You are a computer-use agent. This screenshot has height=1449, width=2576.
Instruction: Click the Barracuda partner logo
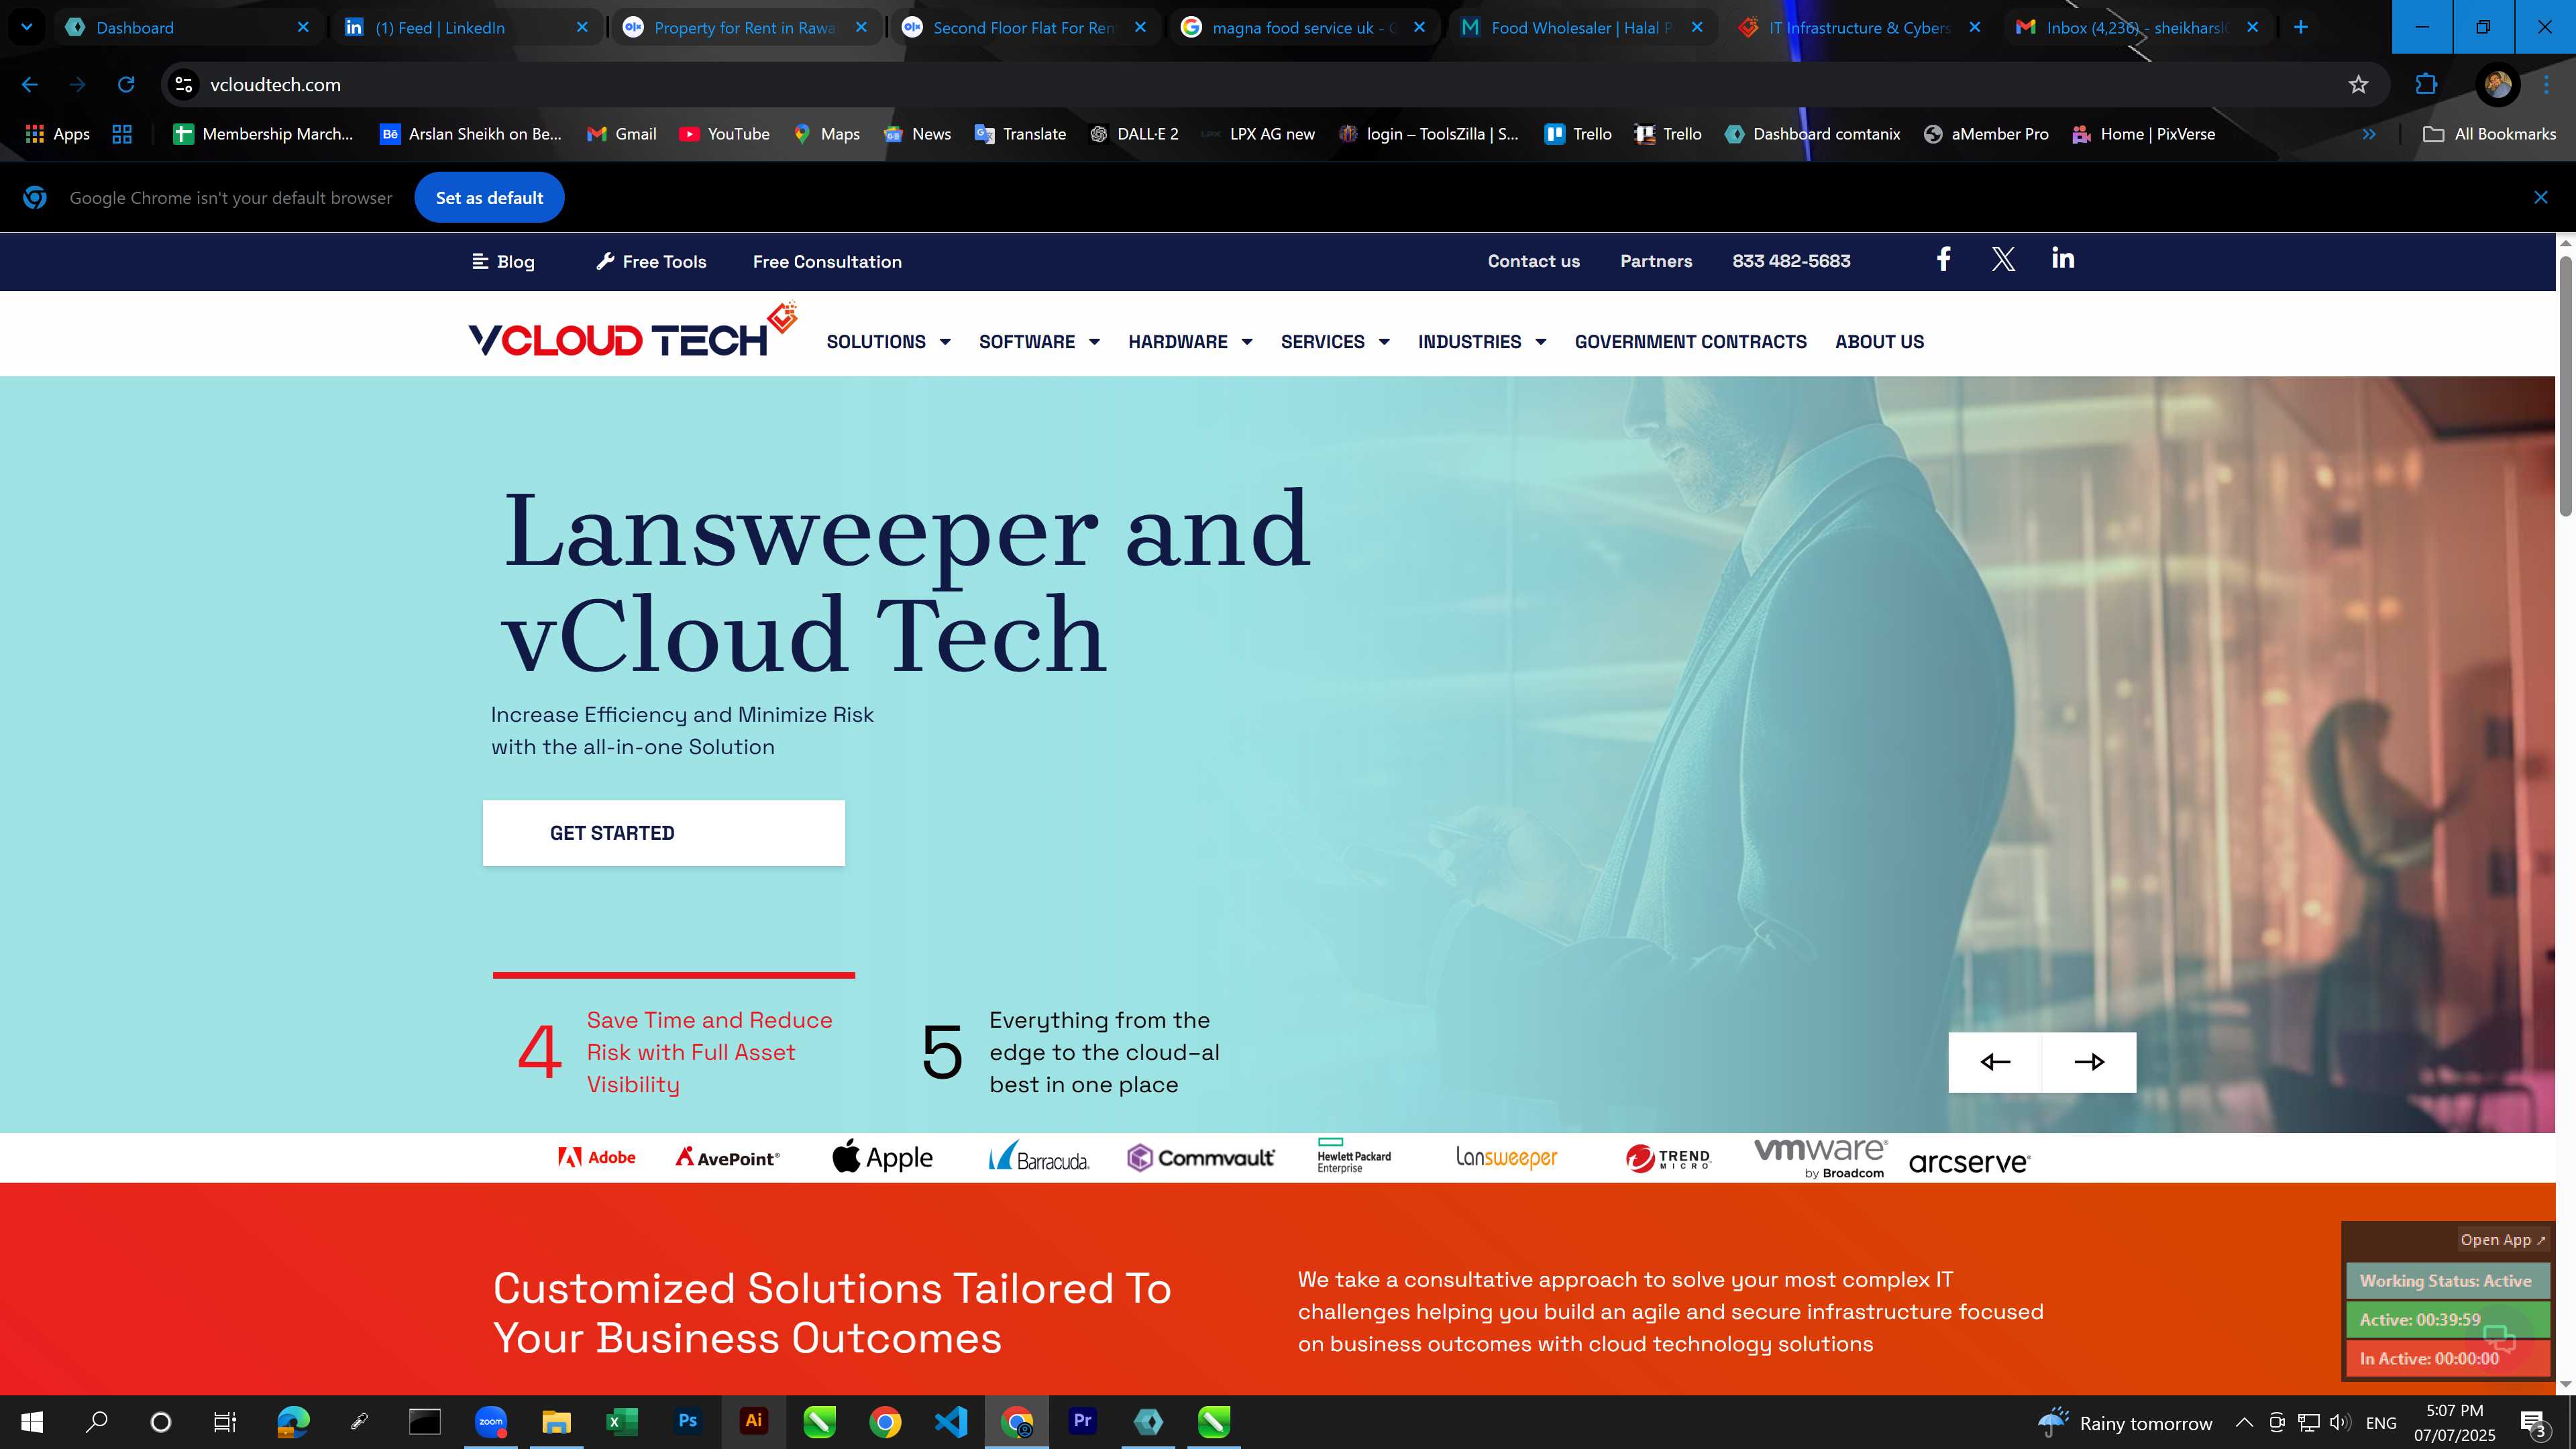click(1039, 1157)
